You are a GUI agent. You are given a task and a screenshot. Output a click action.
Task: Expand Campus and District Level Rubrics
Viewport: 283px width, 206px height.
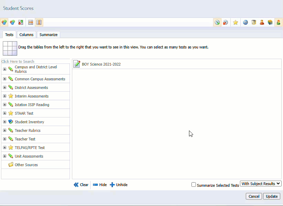pyautogui.click(x=5, y=69)
